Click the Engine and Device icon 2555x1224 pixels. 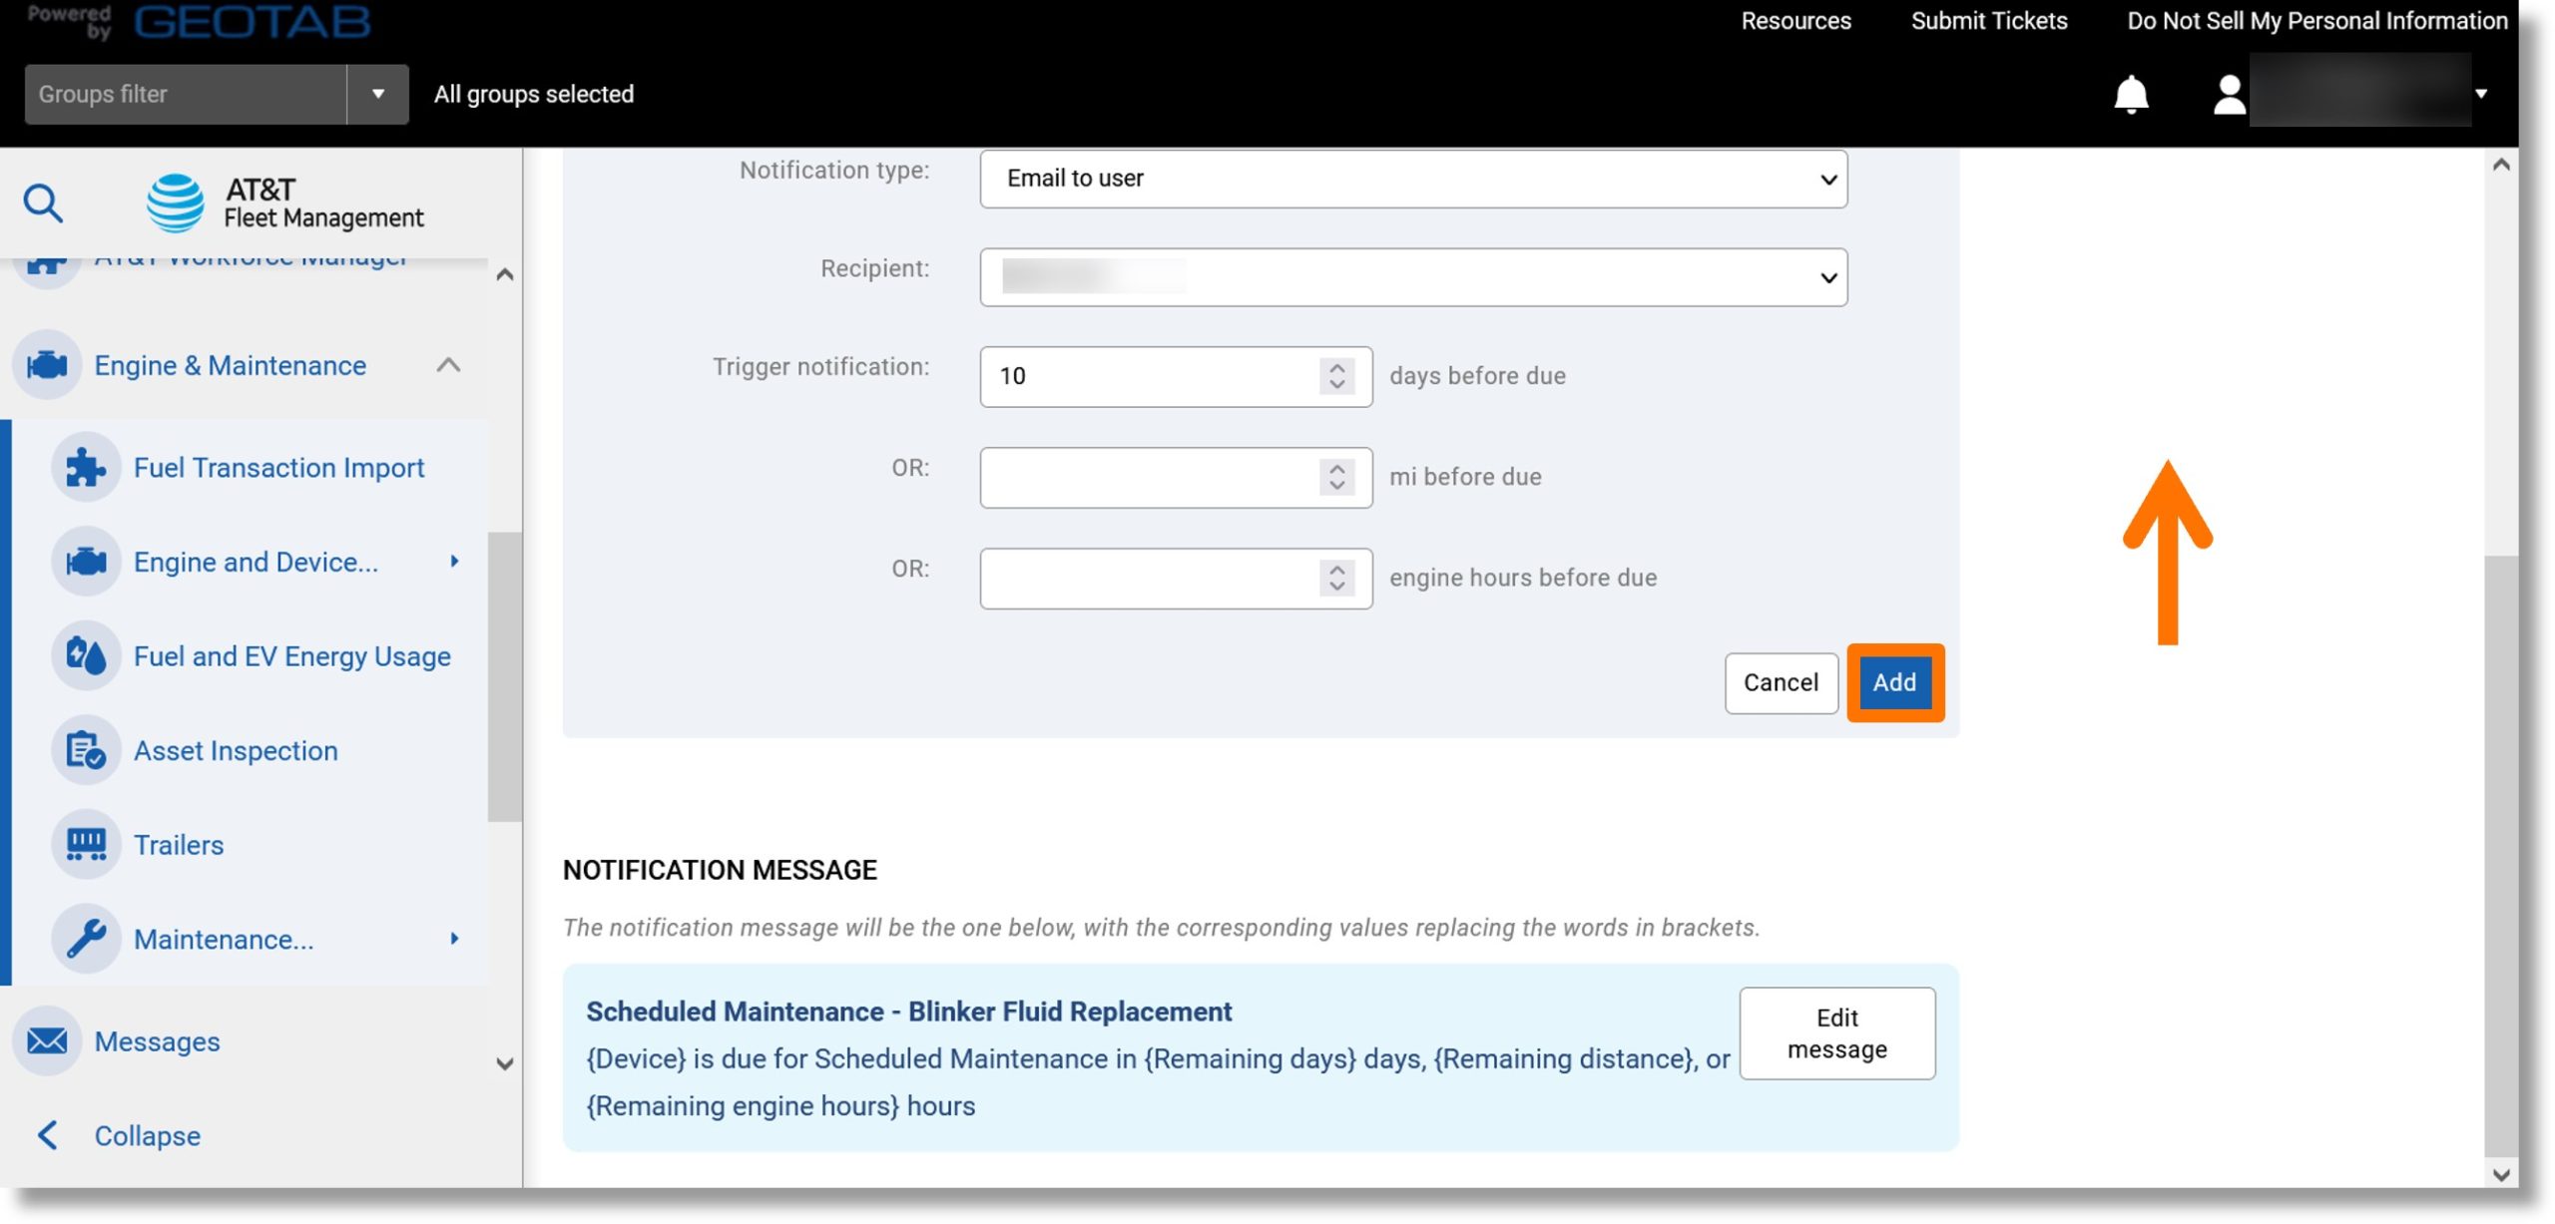click(x=87, y=564)
